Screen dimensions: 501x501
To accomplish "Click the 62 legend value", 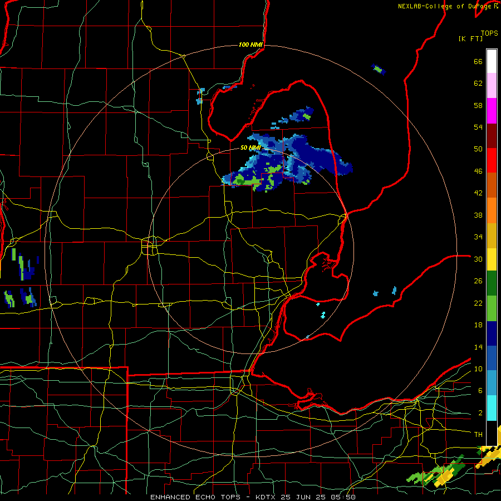I will [x=478, y=83].
